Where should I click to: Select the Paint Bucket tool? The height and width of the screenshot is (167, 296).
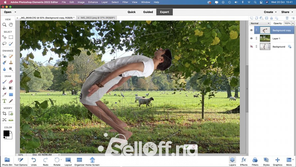click(x=4, y=88)
